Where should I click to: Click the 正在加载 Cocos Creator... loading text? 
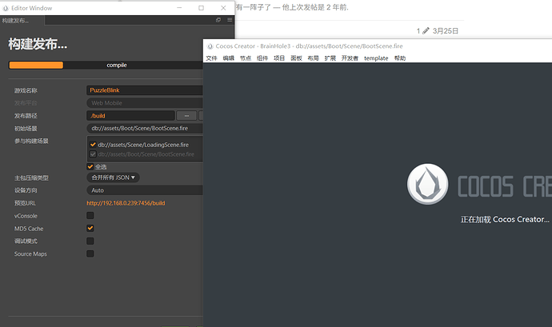coord(505,220)
